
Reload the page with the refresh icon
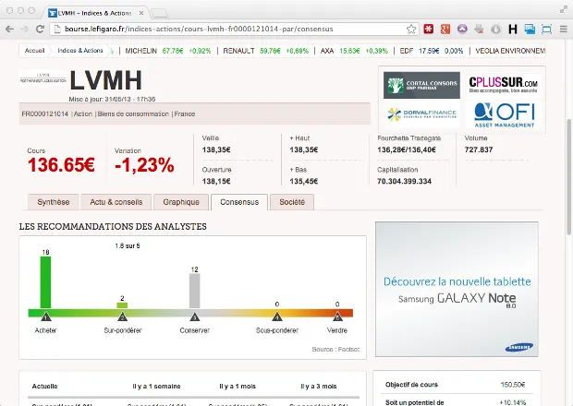[40, 29]
